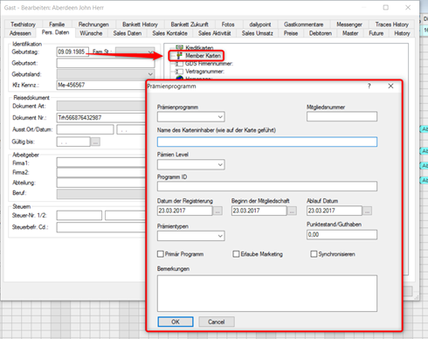
Task: Switch to the Master tab
Action: [x=350, y=33]
